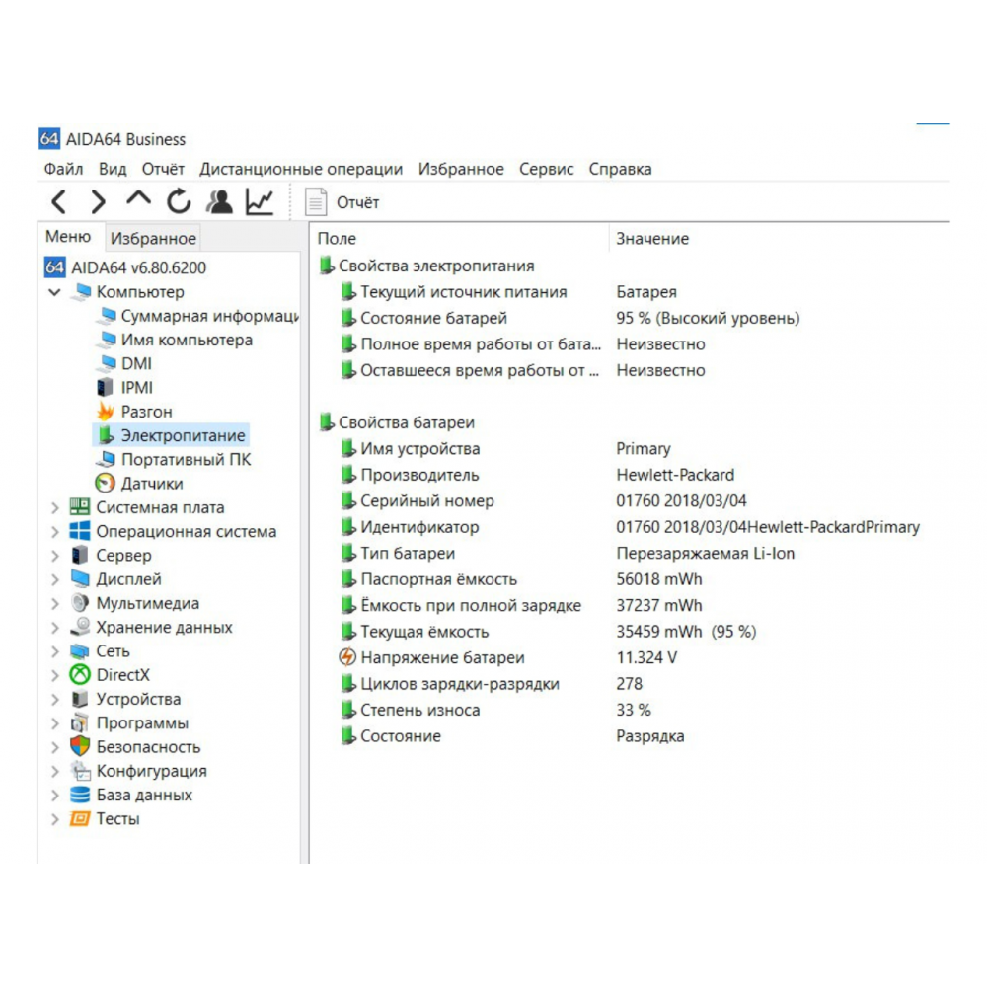Switch to the Меню sidebar tab
The width and height of the screenshot is (987, 987).
tap(68, 237)
